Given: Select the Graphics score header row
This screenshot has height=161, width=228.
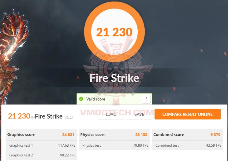Looking at the screenshot, I should tap(41, 135).
